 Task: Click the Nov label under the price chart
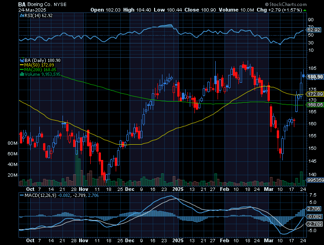83,189
